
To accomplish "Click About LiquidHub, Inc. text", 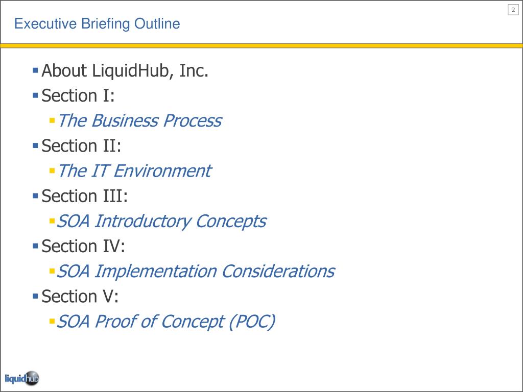I will (125, 70).
